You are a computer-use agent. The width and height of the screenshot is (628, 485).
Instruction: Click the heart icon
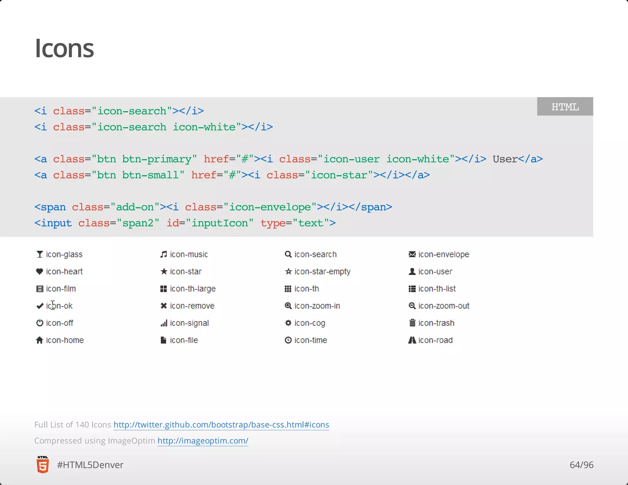click(x=40, y=272)
